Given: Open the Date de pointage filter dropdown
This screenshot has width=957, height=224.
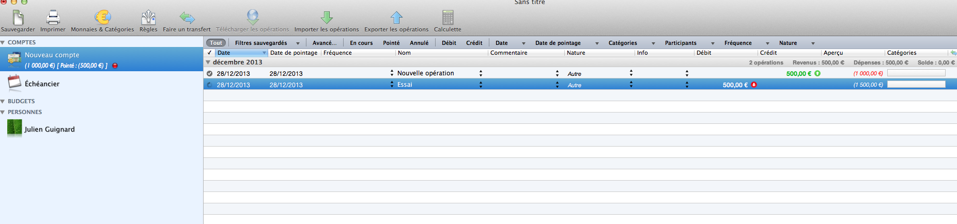Looking at the screenshot, I should click(x=567, y=43).
